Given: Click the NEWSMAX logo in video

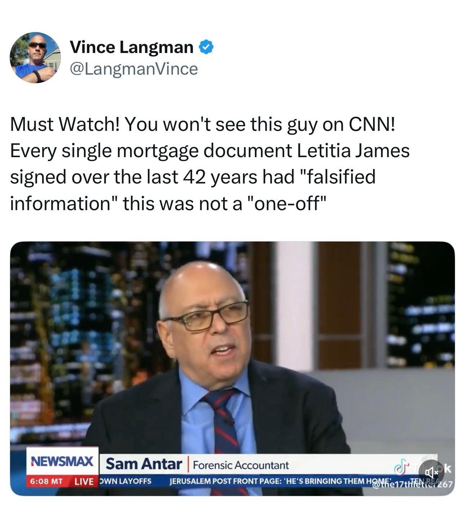Looking at the screenshot, I should 62,461.
